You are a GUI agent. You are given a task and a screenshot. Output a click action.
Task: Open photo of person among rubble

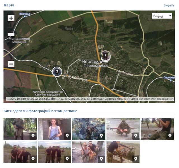point(89,129)
